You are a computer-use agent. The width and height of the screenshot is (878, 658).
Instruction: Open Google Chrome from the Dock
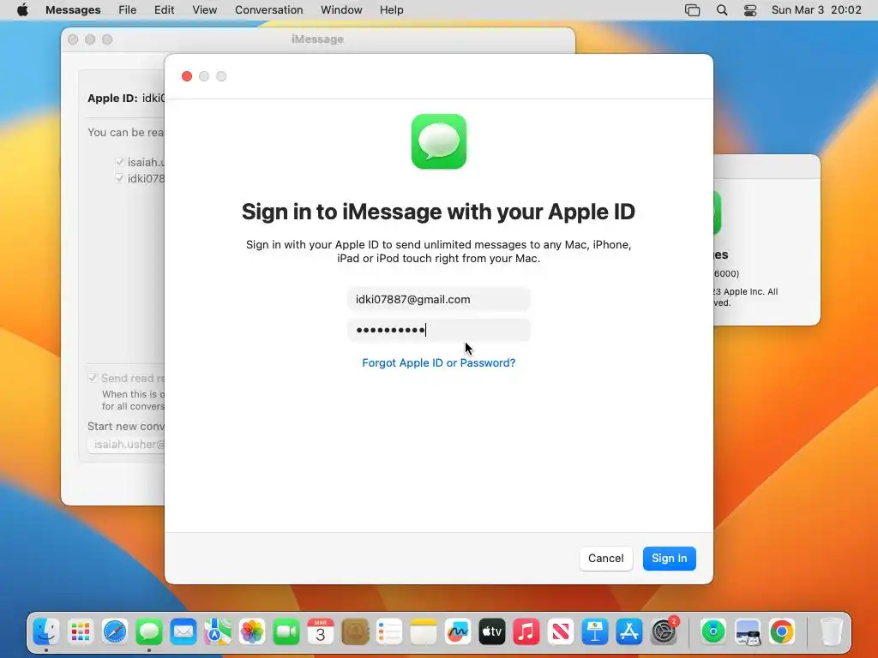coord(782,632)
